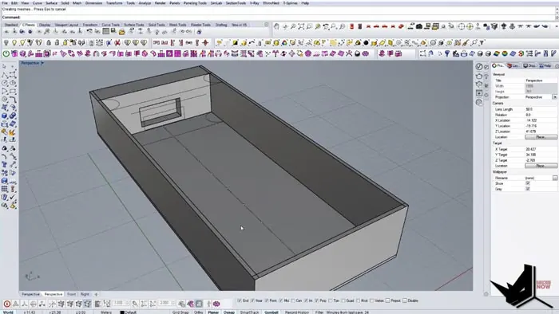Open Object Properties check-circle icon
The width and height of the screenshot is (559, 314).
(x=479, y=66)
